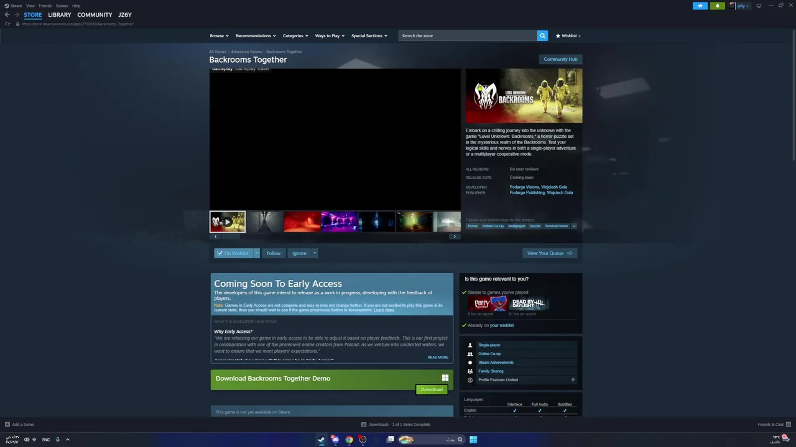Go back with the back arrow

(x=7, y=15)
